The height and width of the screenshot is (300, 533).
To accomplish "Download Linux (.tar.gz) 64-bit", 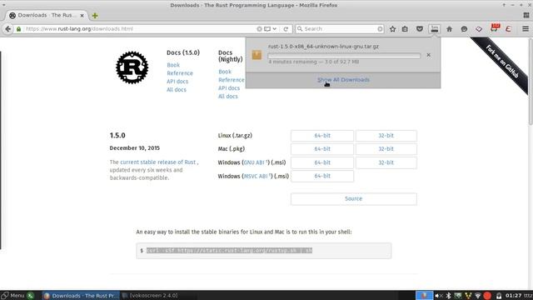I will coord(322,136).
